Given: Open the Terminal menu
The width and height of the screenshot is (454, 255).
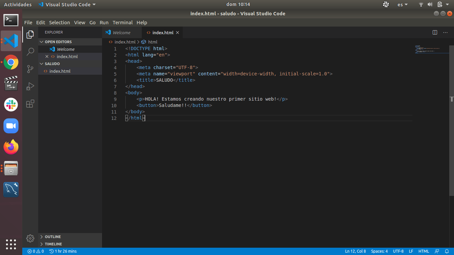Looking at the screenshot, I should [x=123, y=23].
